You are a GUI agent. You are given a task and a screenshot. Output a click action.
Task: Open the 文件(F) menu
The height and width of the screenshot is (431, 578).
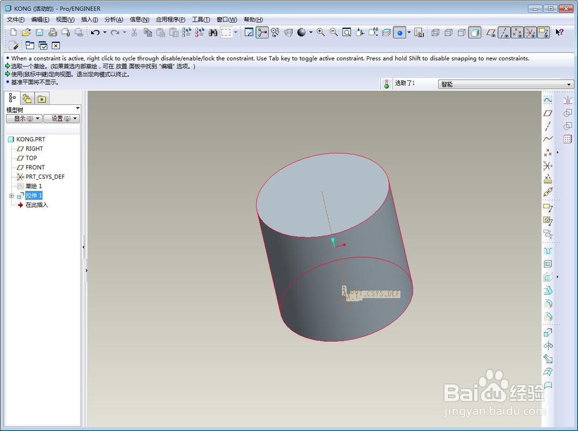pos(16,20)
